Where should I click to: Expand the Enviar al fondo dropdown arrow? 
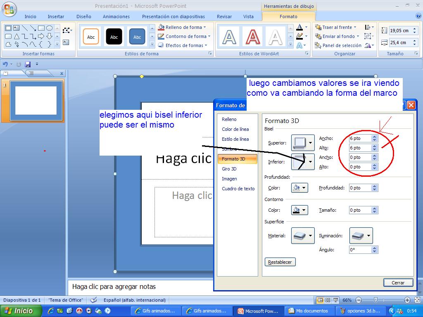358,36
